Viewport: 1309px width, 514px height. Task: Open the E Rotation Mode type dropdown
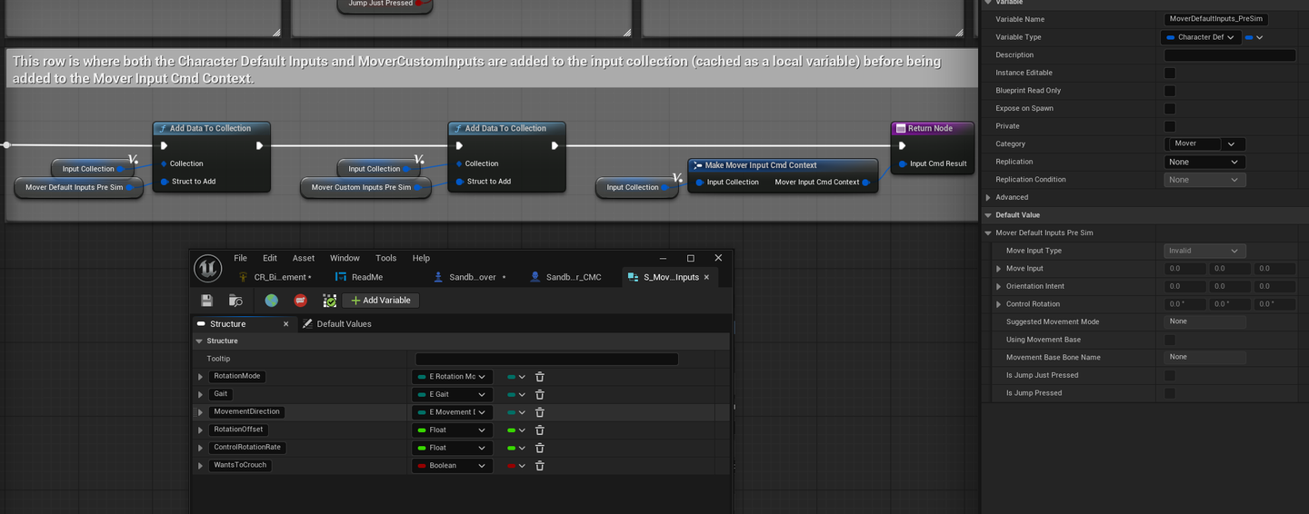point(453,377)
